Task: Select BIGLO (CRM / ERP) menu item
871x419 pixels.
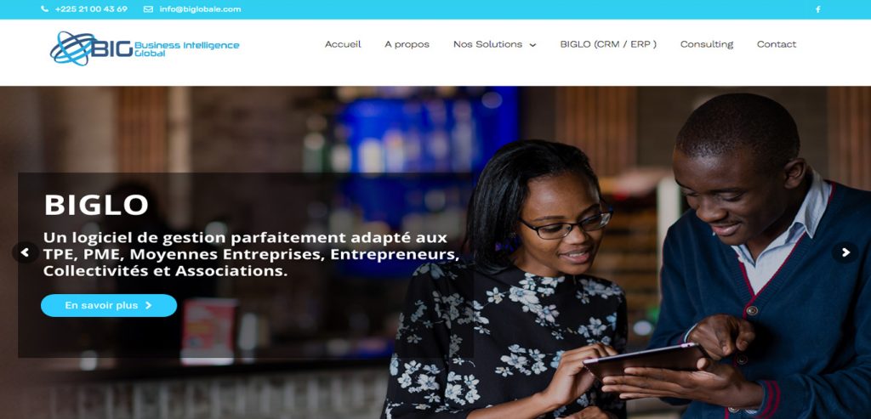Action: 608,44
